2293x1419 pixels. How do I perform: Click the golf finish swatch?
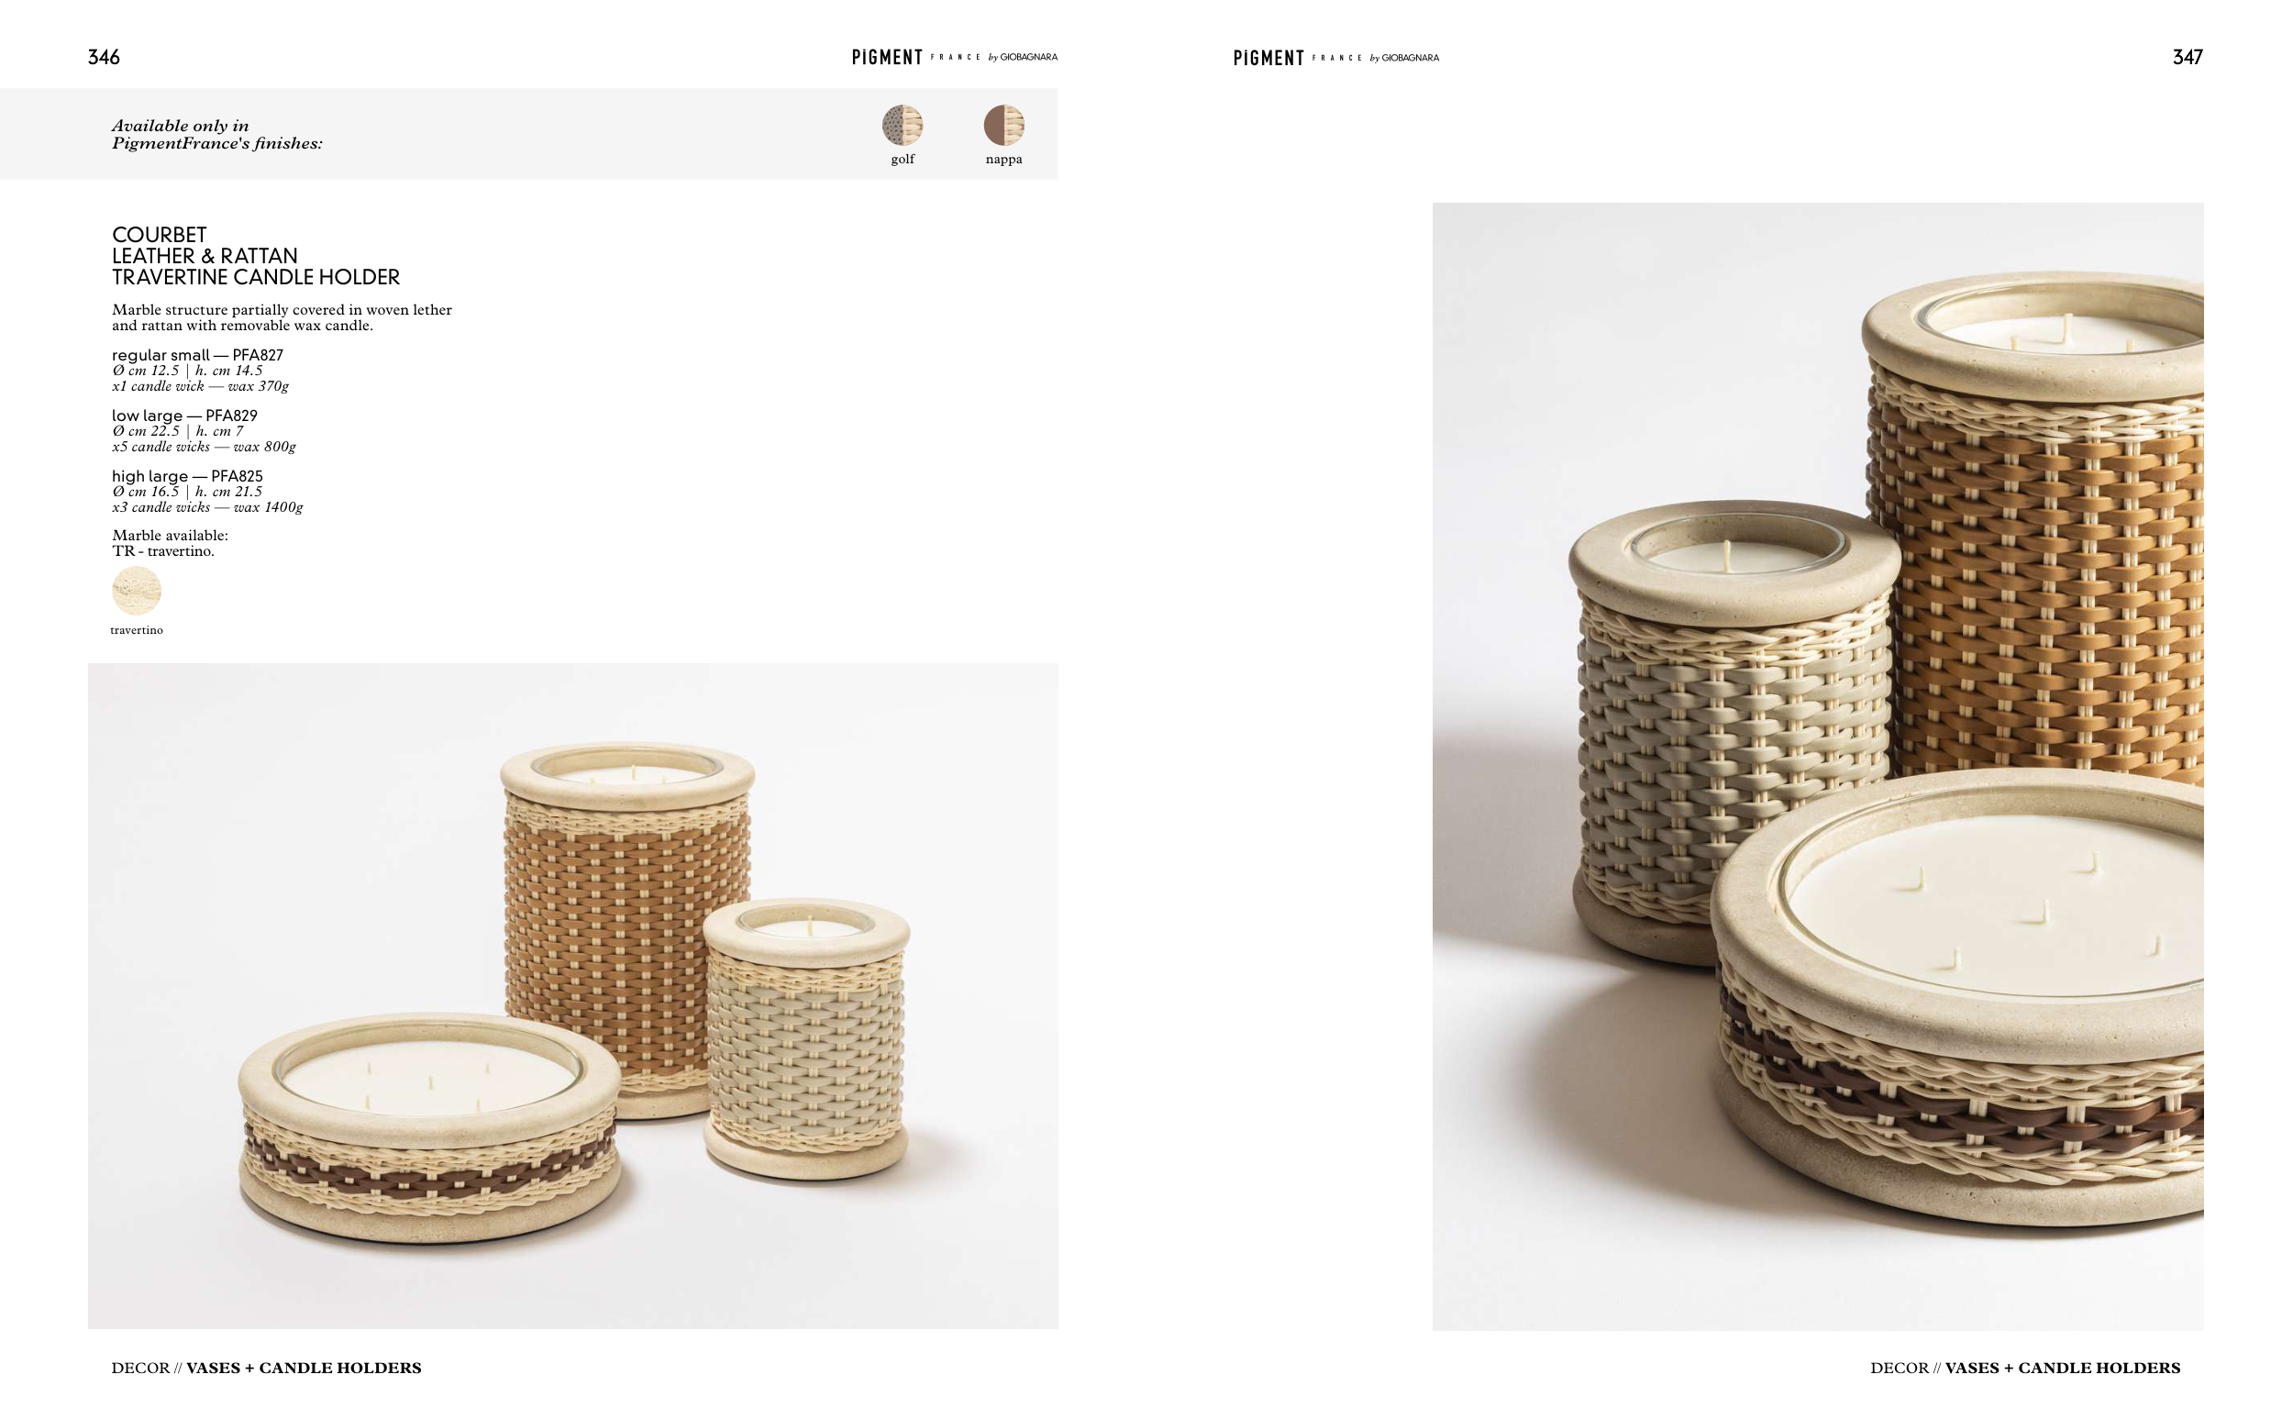(902, 126)
